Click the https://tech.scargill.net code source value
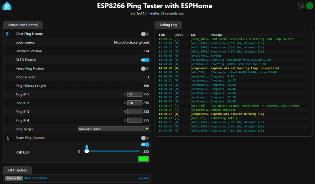315x184 pixels. [131, 42]
